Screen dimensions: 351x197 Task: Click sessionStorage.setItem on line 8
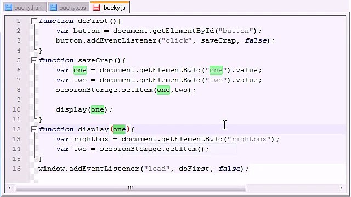(x=104, y=90)
